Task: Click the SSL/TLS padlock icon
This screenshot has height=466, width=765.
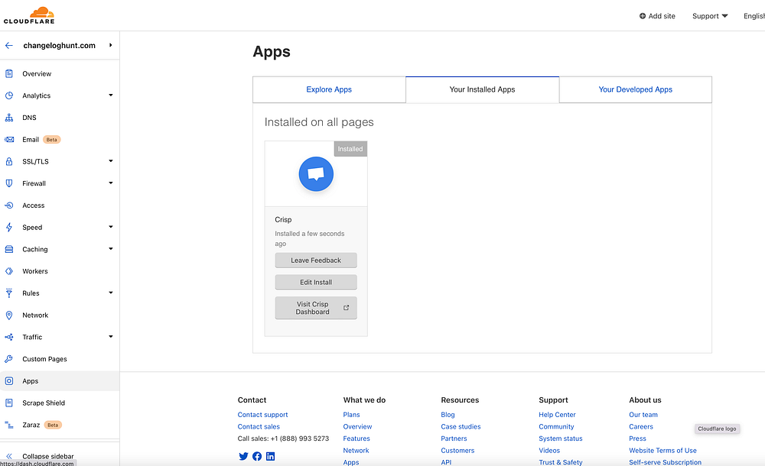Action: coord(8,161)
